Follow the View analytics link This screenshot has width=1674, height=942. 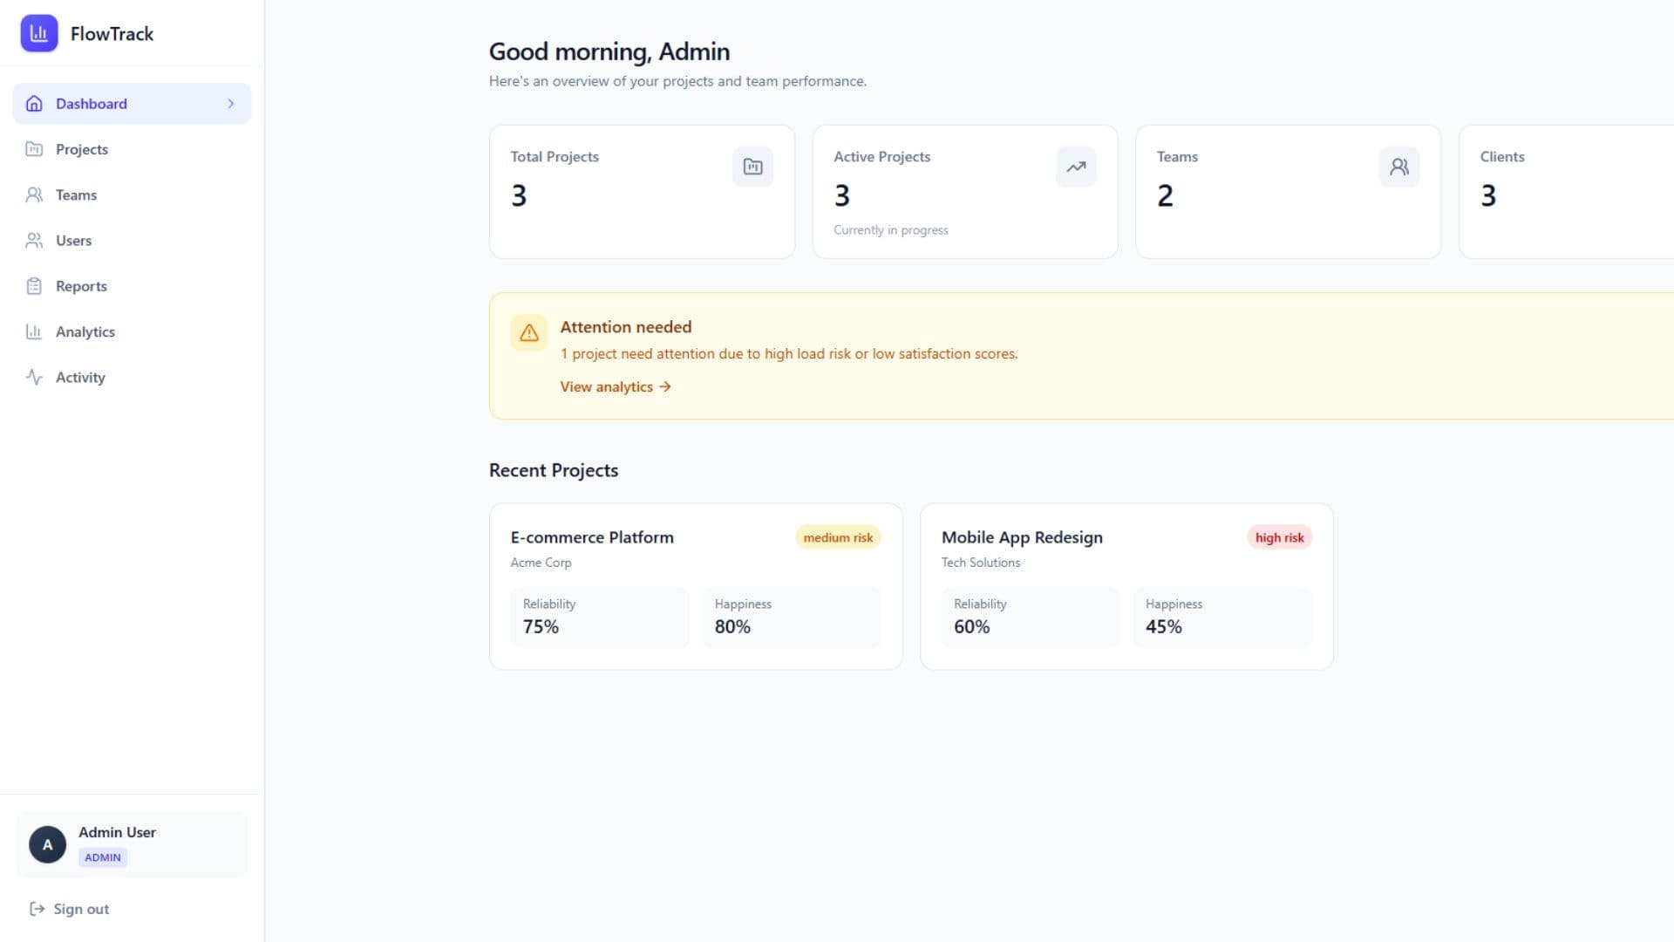pos(616,386)
